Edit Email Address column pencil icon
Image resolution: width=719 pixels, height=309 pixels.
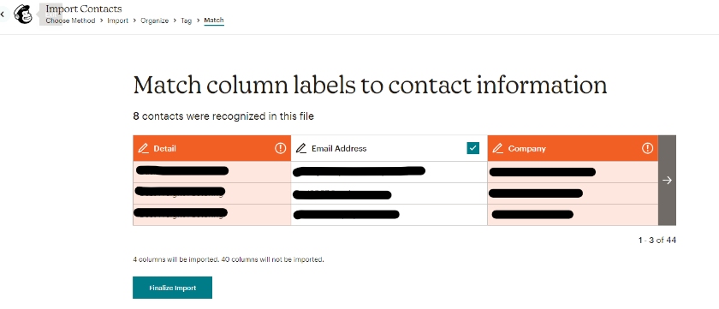(x=300, y=149)
